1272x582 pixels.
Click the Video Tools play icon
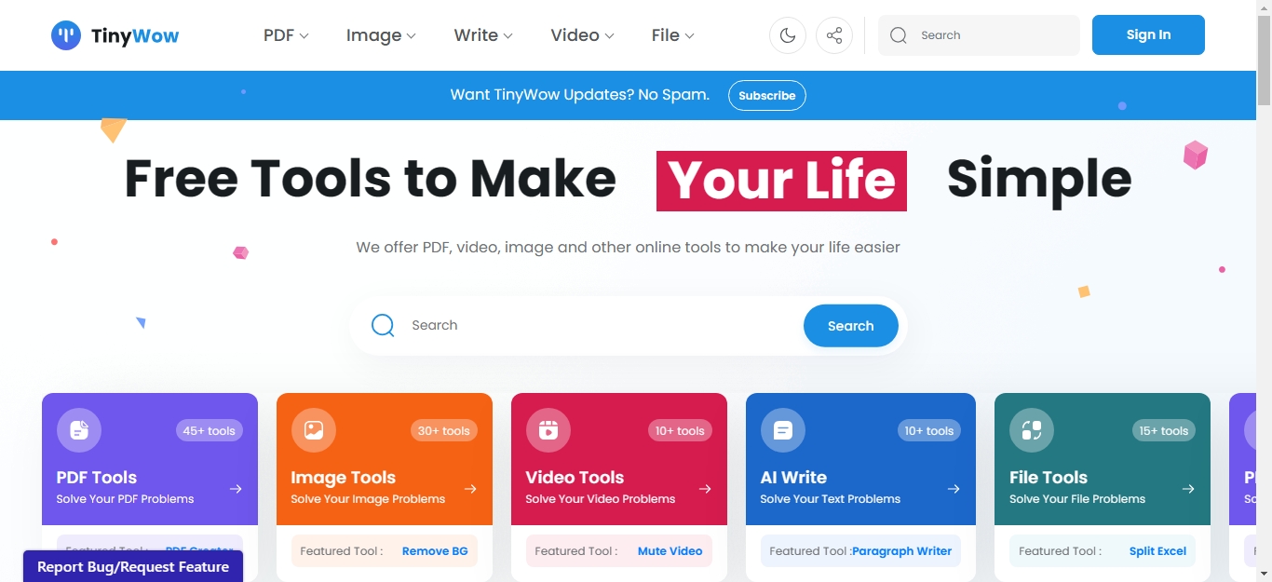coord(548,430)
